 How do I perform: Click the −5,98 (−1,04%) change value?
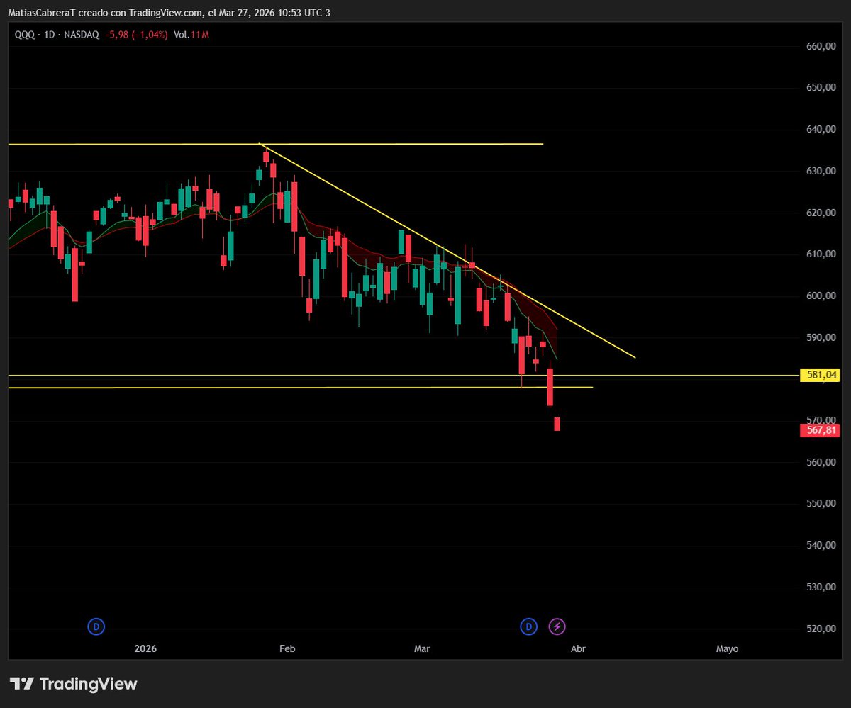[x=135, y=34]
